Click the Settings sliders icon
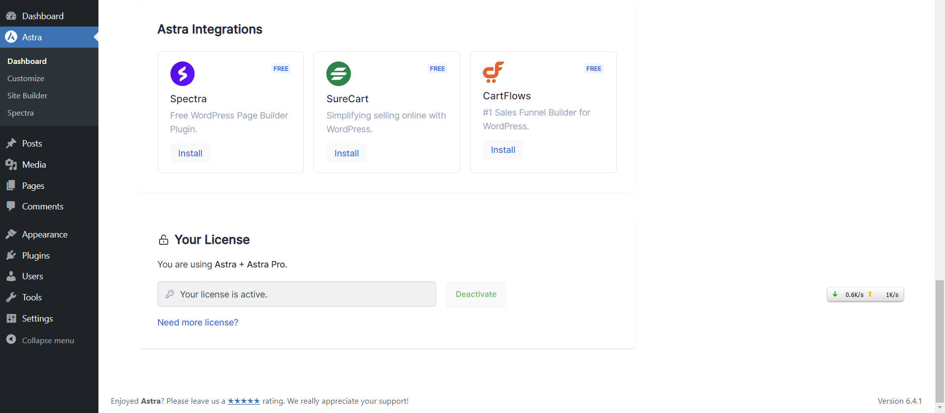 tap(11, 319)
